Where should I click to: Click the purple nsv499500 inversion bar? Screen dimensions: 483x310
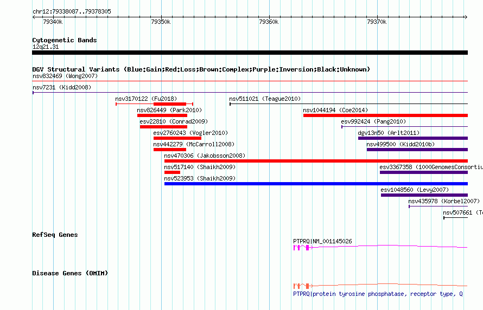pyautogui.click(x=417, y=150)
